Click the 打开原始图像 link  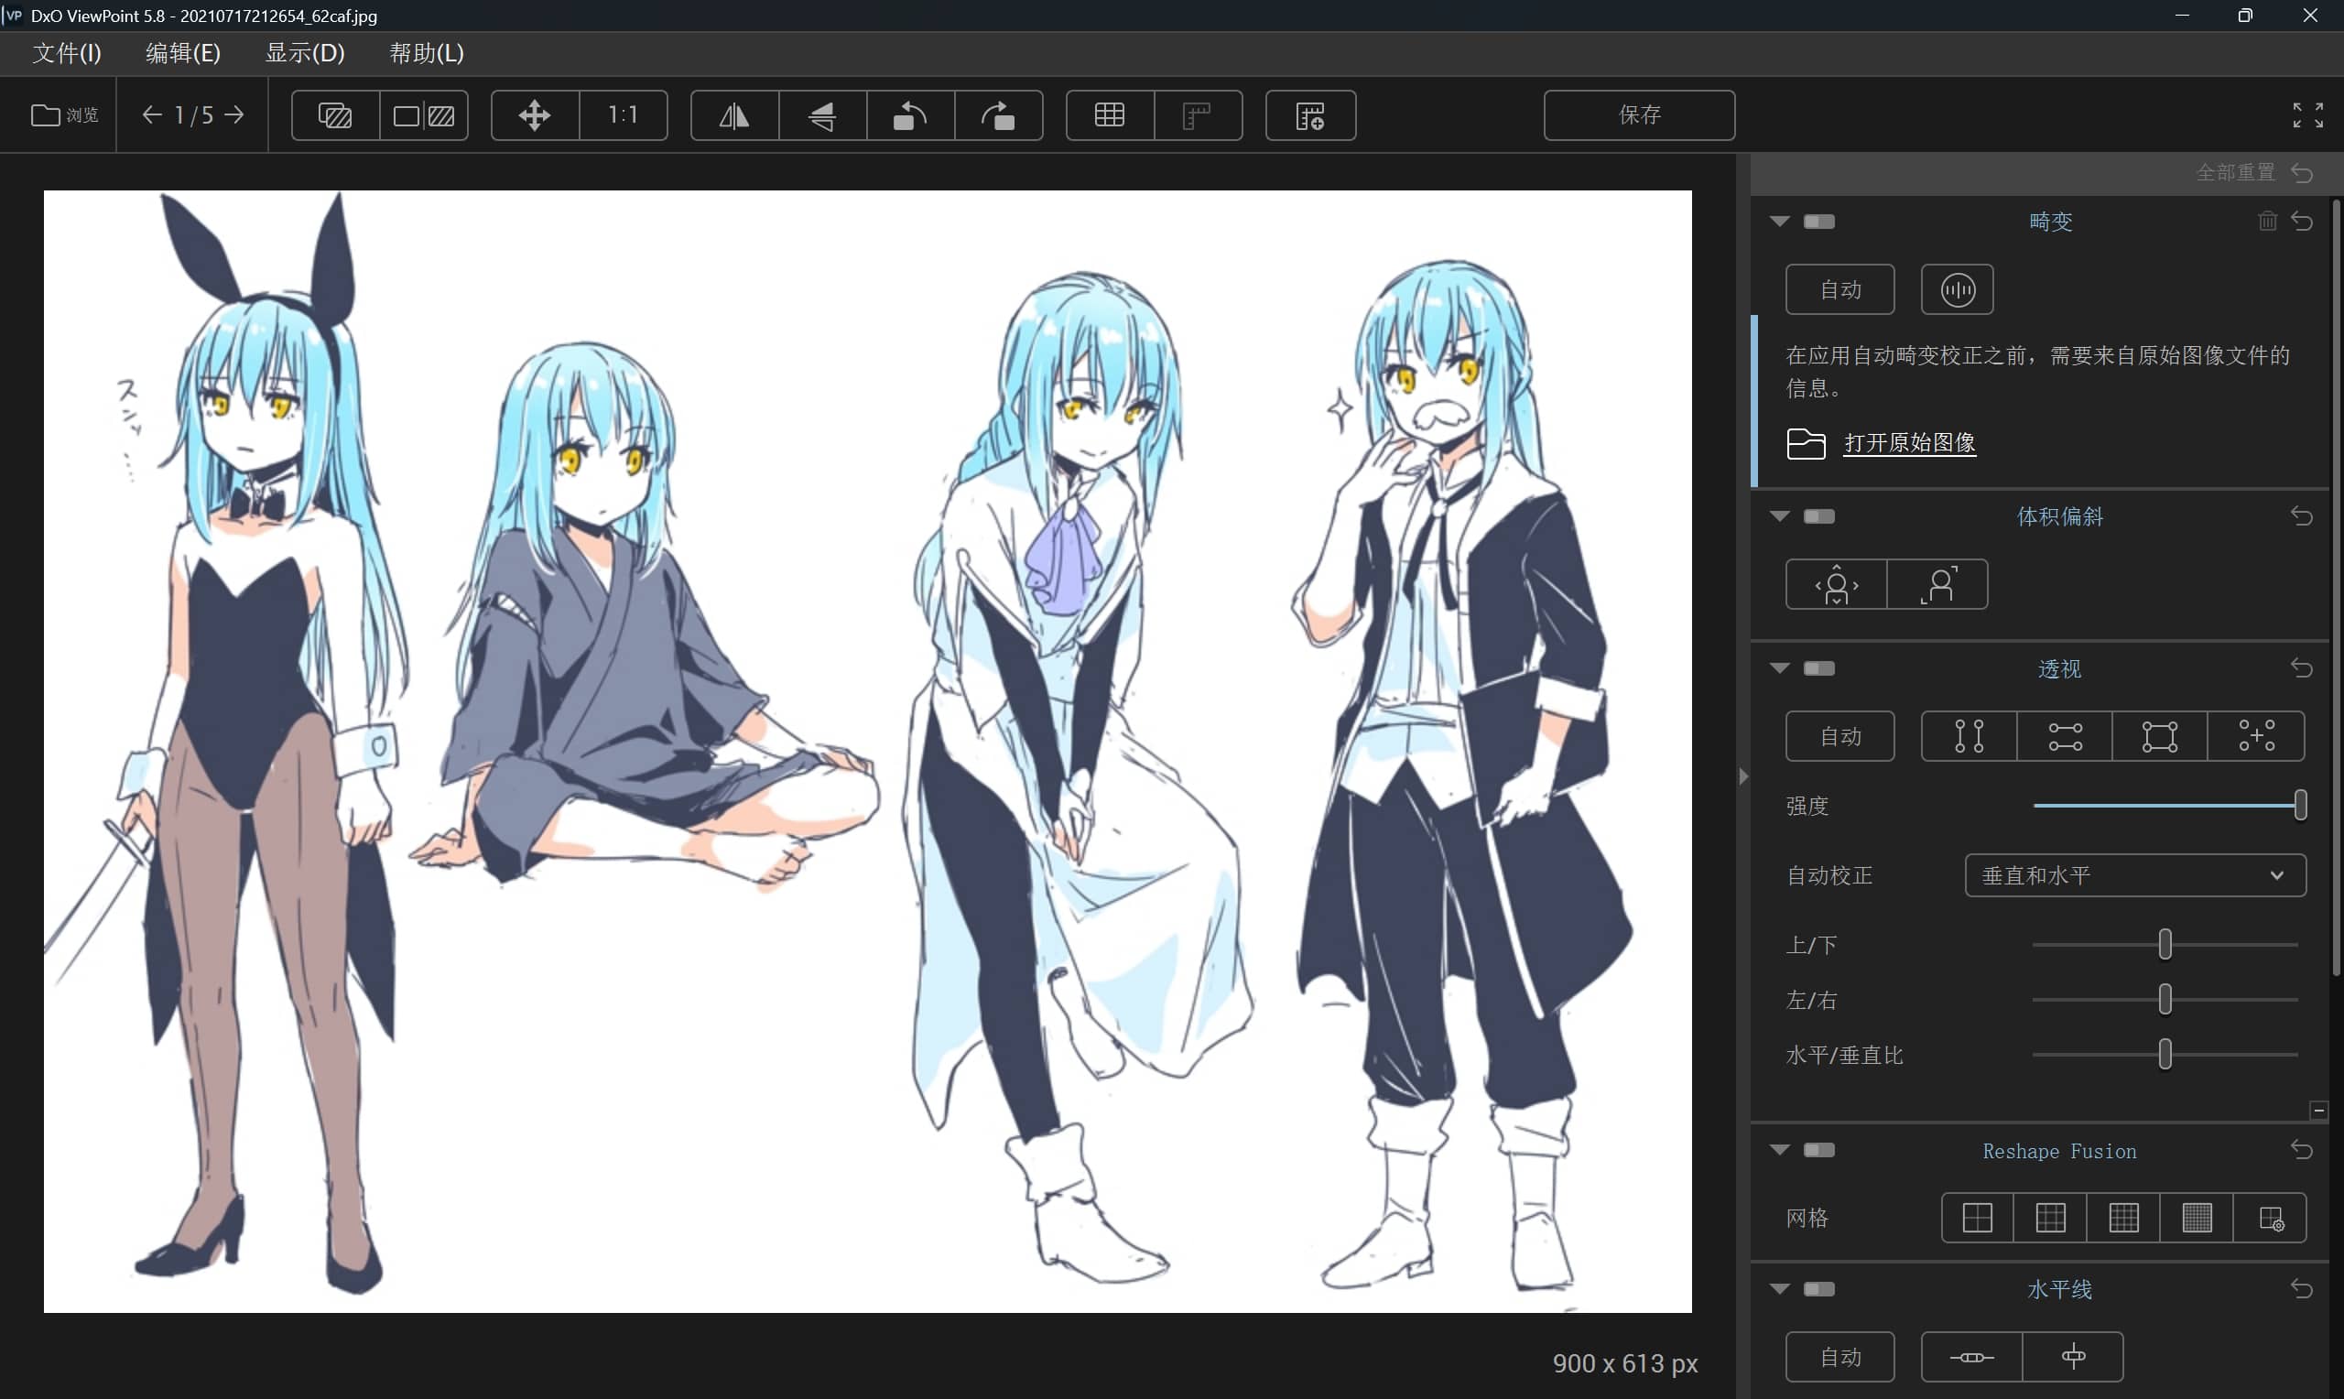tap(1908, 443)
